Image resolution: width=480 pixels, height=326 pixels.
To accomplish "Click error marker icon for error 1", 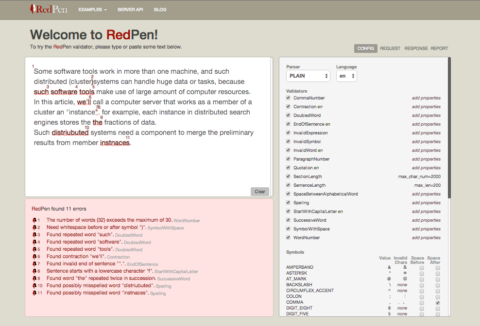I will 34,220.
